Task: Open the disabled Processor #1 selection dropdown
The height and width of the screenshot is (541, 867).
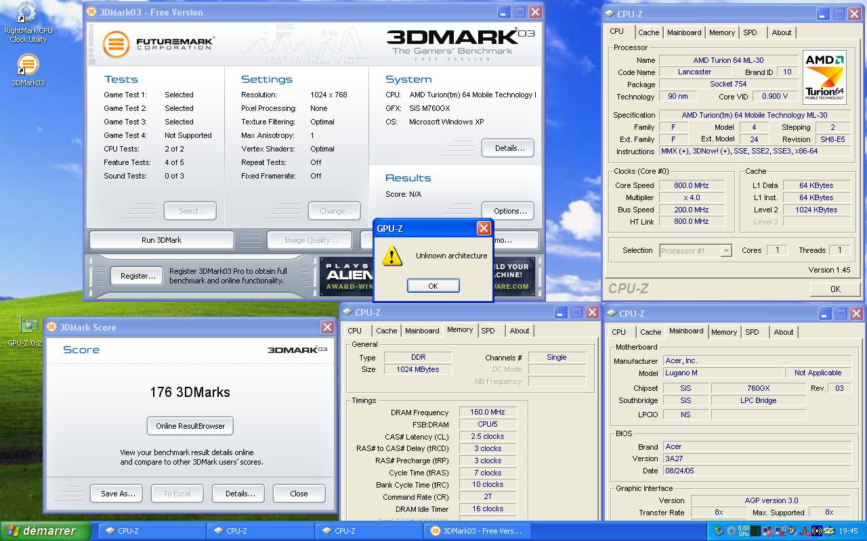Action: pos(696,251)
